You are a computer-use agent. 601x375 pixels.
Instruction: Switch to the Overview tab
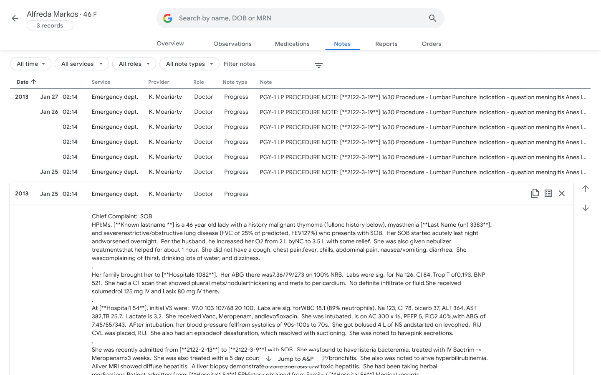[170, 43]
